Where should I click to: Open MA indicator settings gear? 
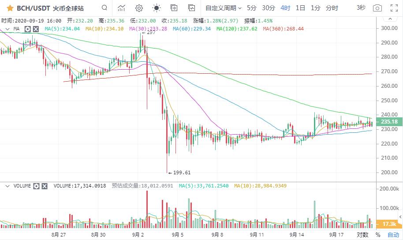27,29
